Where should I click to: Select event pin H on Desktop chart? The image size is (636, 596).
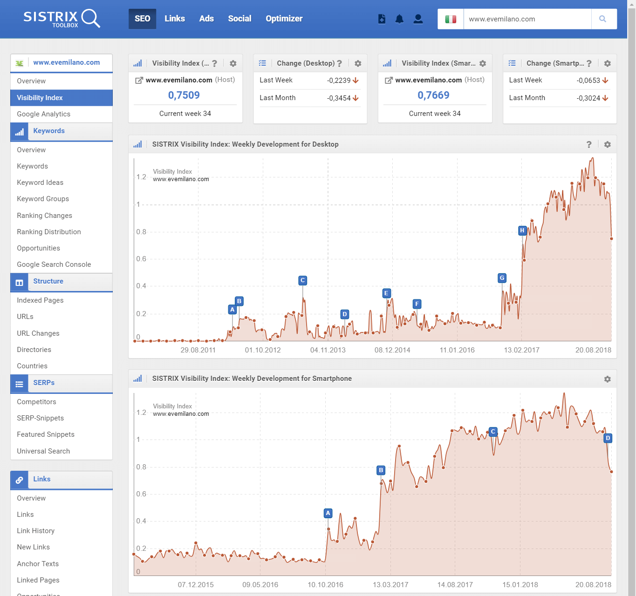pos(522,230)
